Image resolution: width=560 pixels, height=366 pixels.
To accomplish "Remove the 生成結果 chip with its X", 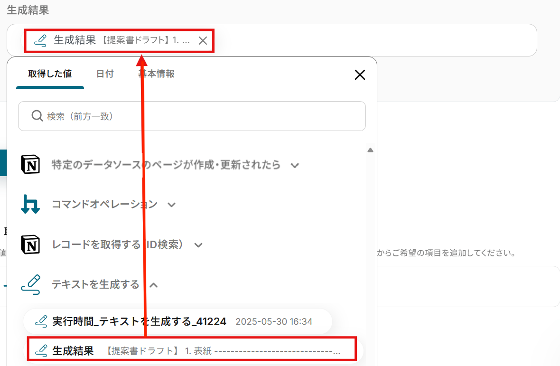I will [x=203, y=41].
